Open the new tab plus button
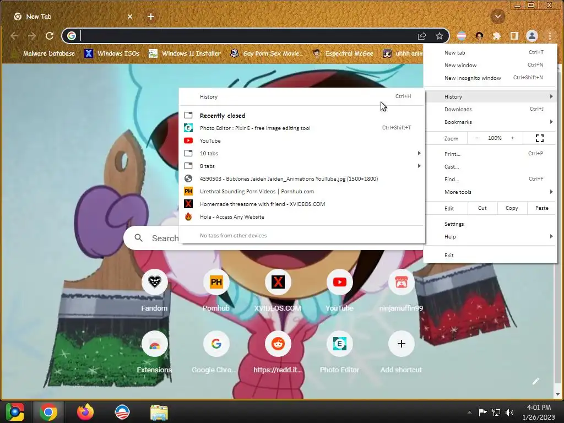This screenshot has width=564, height=423. [x=151, y=17]
